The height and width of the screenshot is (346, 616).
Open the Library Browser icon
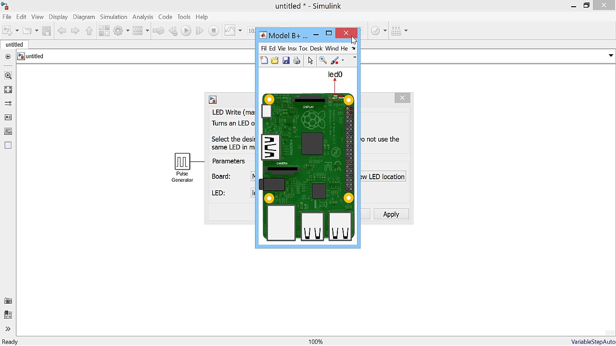(104, 31)
